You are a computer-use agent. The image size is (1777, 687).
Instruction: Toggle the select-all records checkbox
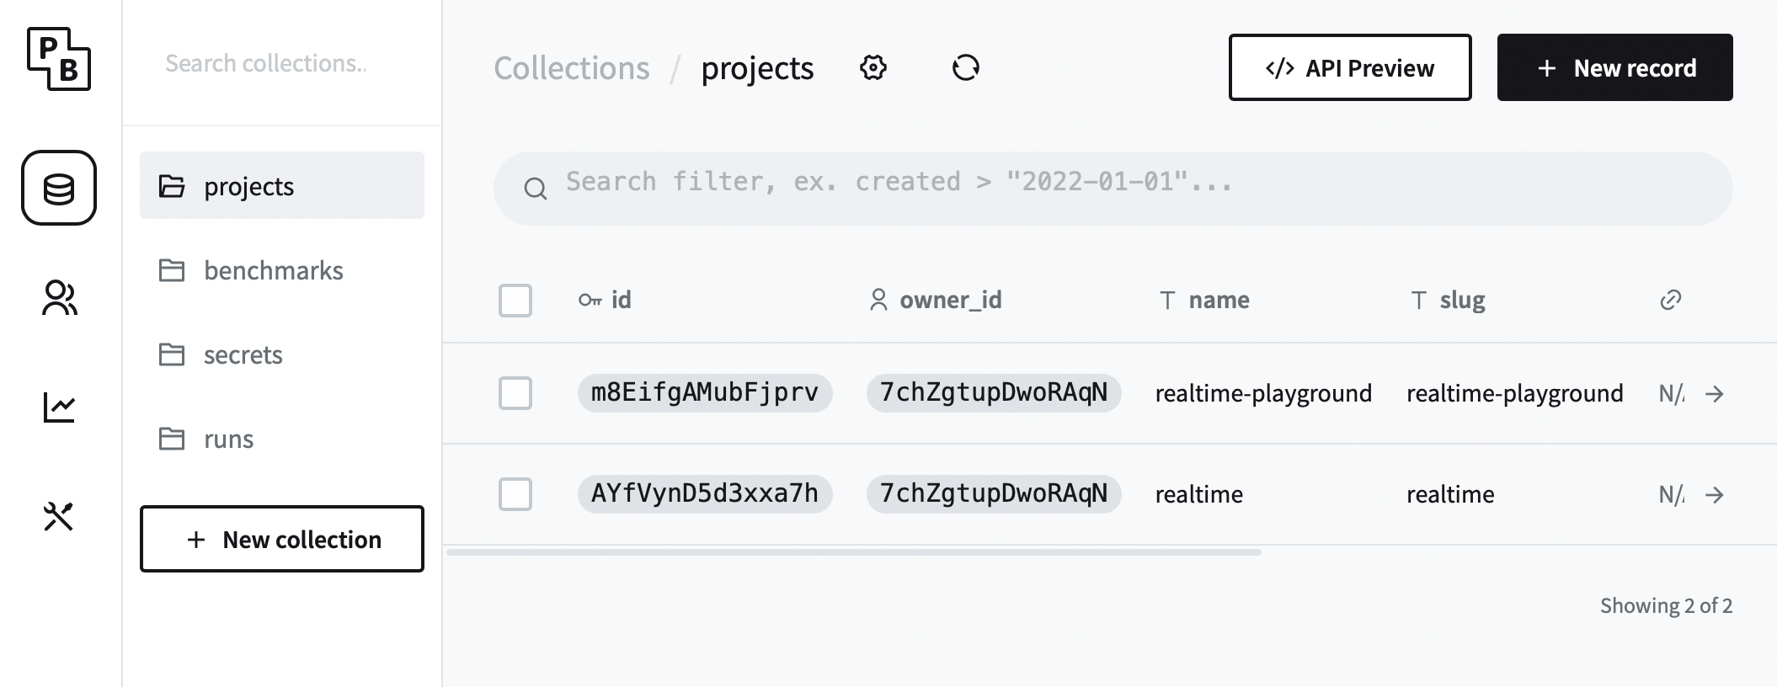point(515,301)
